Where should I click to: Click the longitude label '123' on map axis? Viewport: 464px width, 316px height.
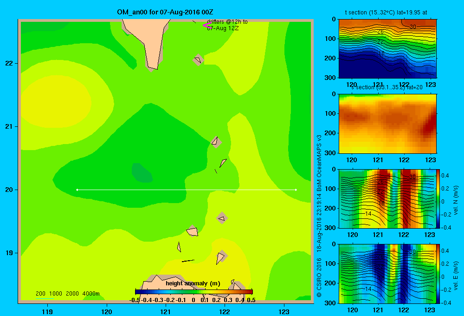click(284, 311)
